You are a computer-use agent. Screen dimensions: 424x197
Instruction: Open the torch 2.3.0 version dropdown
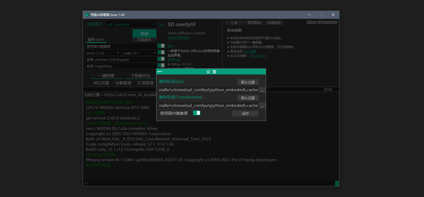click(103, 53)
